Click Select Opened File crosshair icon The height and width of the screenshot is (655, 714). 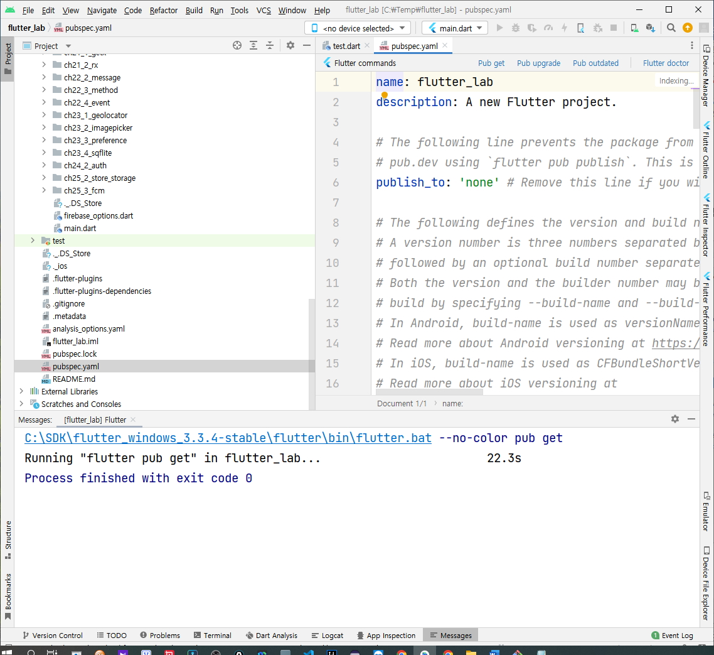point(237,45)
